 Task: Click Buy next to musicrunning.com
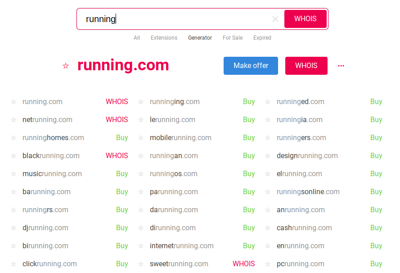tap(122, 173)
